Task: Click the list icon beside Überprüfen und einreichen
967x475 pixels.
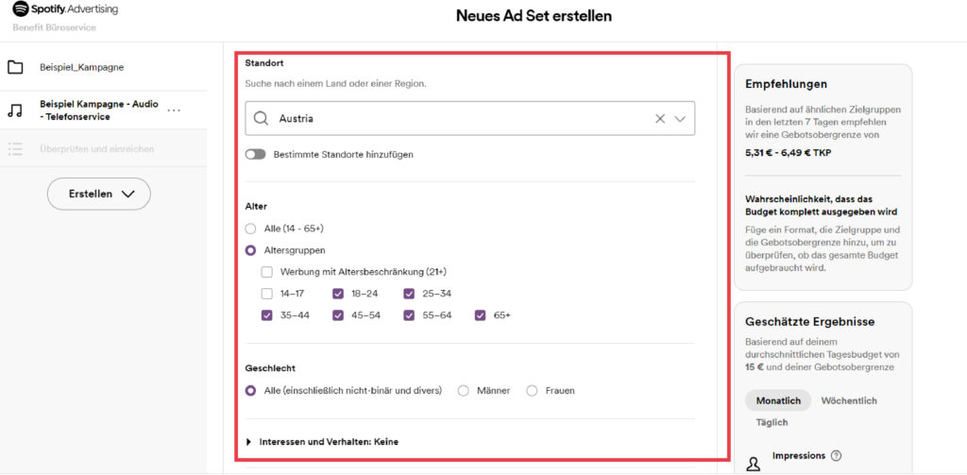Action: pyautogui.click(x=15, y=149)
